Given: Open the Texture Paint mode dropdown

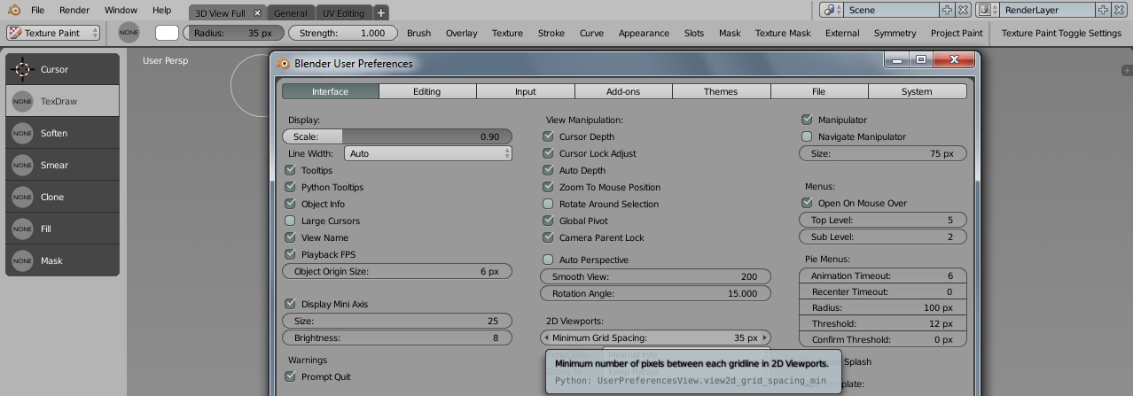Looking at the screenshot, I should [x=53, y=33].
